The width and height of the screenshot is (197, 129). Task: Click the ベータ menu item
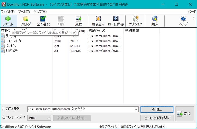tap(192, 12)
